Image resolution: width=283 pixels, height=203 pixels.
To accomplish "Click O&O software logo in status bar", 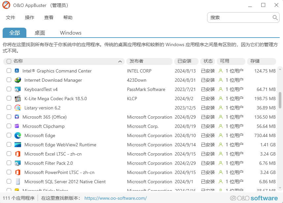I will pos(254,198).
